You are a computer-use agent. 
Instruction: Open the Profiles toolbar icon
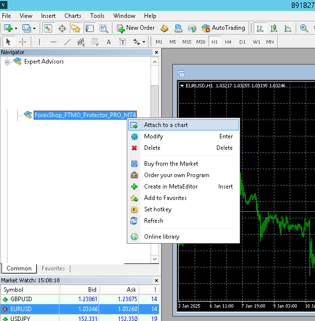pos(26,28)
